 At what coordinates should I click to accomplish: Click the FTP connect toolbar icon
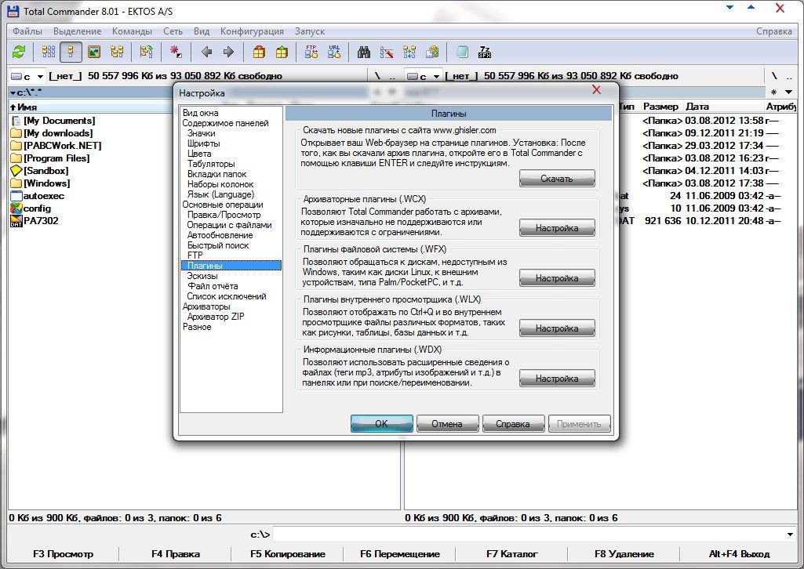tap(311, 53)
